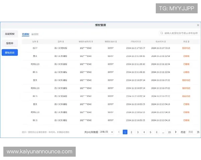The image size is (201, 160).
Task: Click 杭州1123 in the row starting 11:08:16
Action: [x=35, y=64]
